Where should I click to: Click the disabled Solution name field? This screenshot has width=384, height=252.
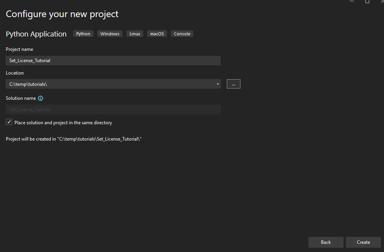(113, 109)
